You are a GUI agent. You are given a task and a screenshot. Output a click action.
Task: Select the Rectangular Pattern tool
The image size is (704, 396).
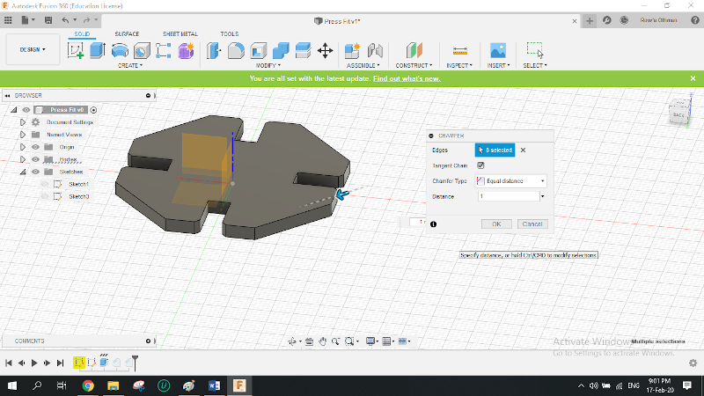tap(164, 50)
